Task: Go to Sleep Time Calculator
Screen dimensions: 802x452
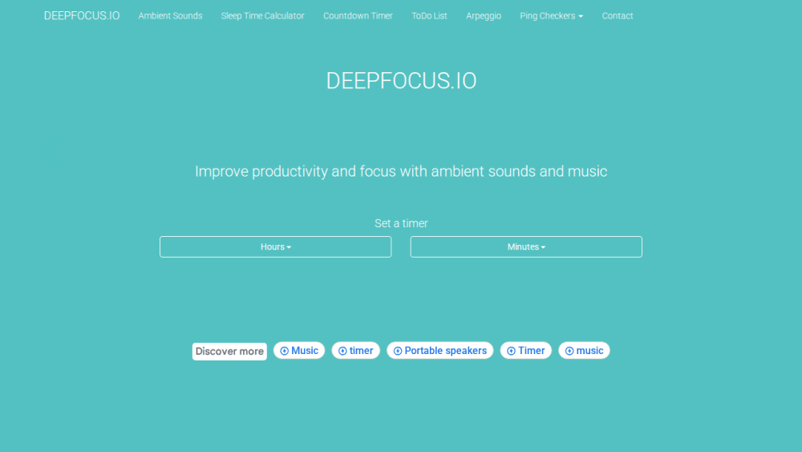Action: (x=262, y=16)
